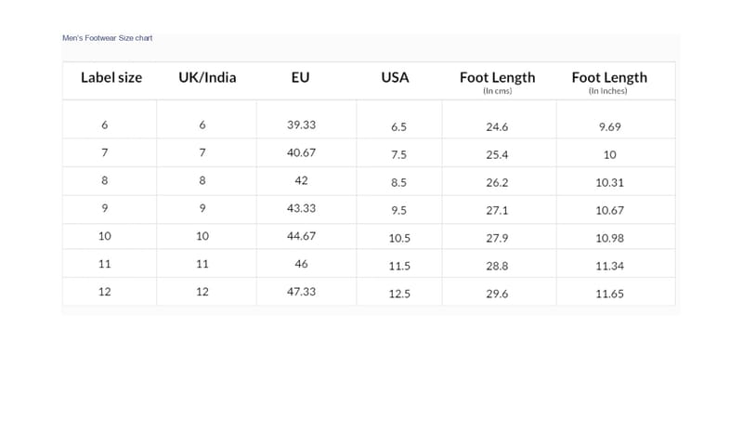This screenshot has height=433, width=743.
Task: Select the EU size 44.67 cell
Action: [301, 236]
